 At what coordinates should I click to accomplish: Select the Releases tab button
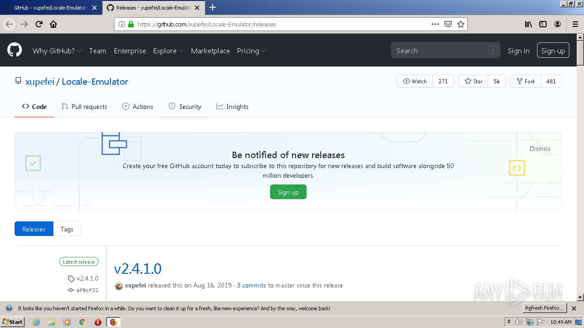point(34,229)
